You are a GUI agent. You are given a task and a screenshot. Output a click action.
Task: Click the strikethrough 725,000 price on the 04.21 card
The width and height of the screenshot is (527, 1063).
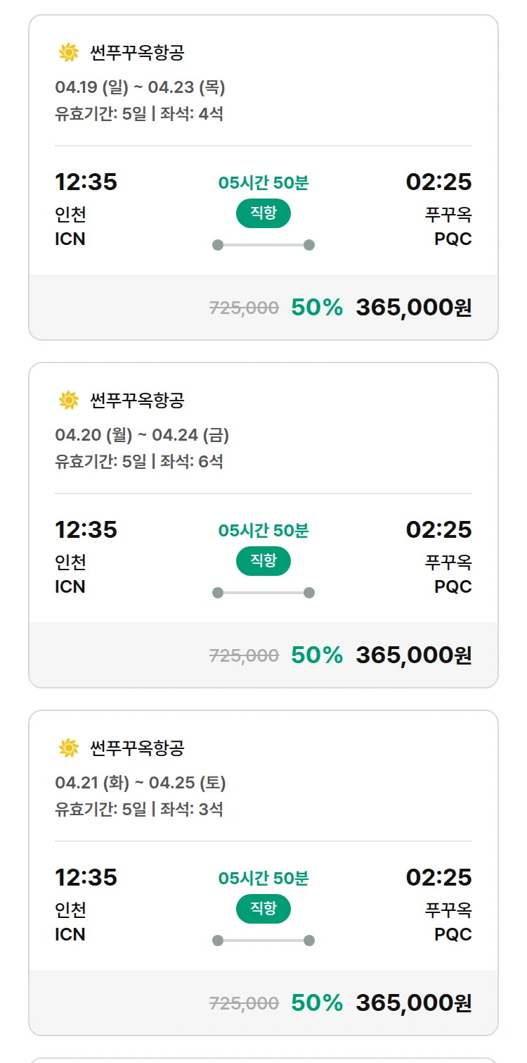point(244,1003)
